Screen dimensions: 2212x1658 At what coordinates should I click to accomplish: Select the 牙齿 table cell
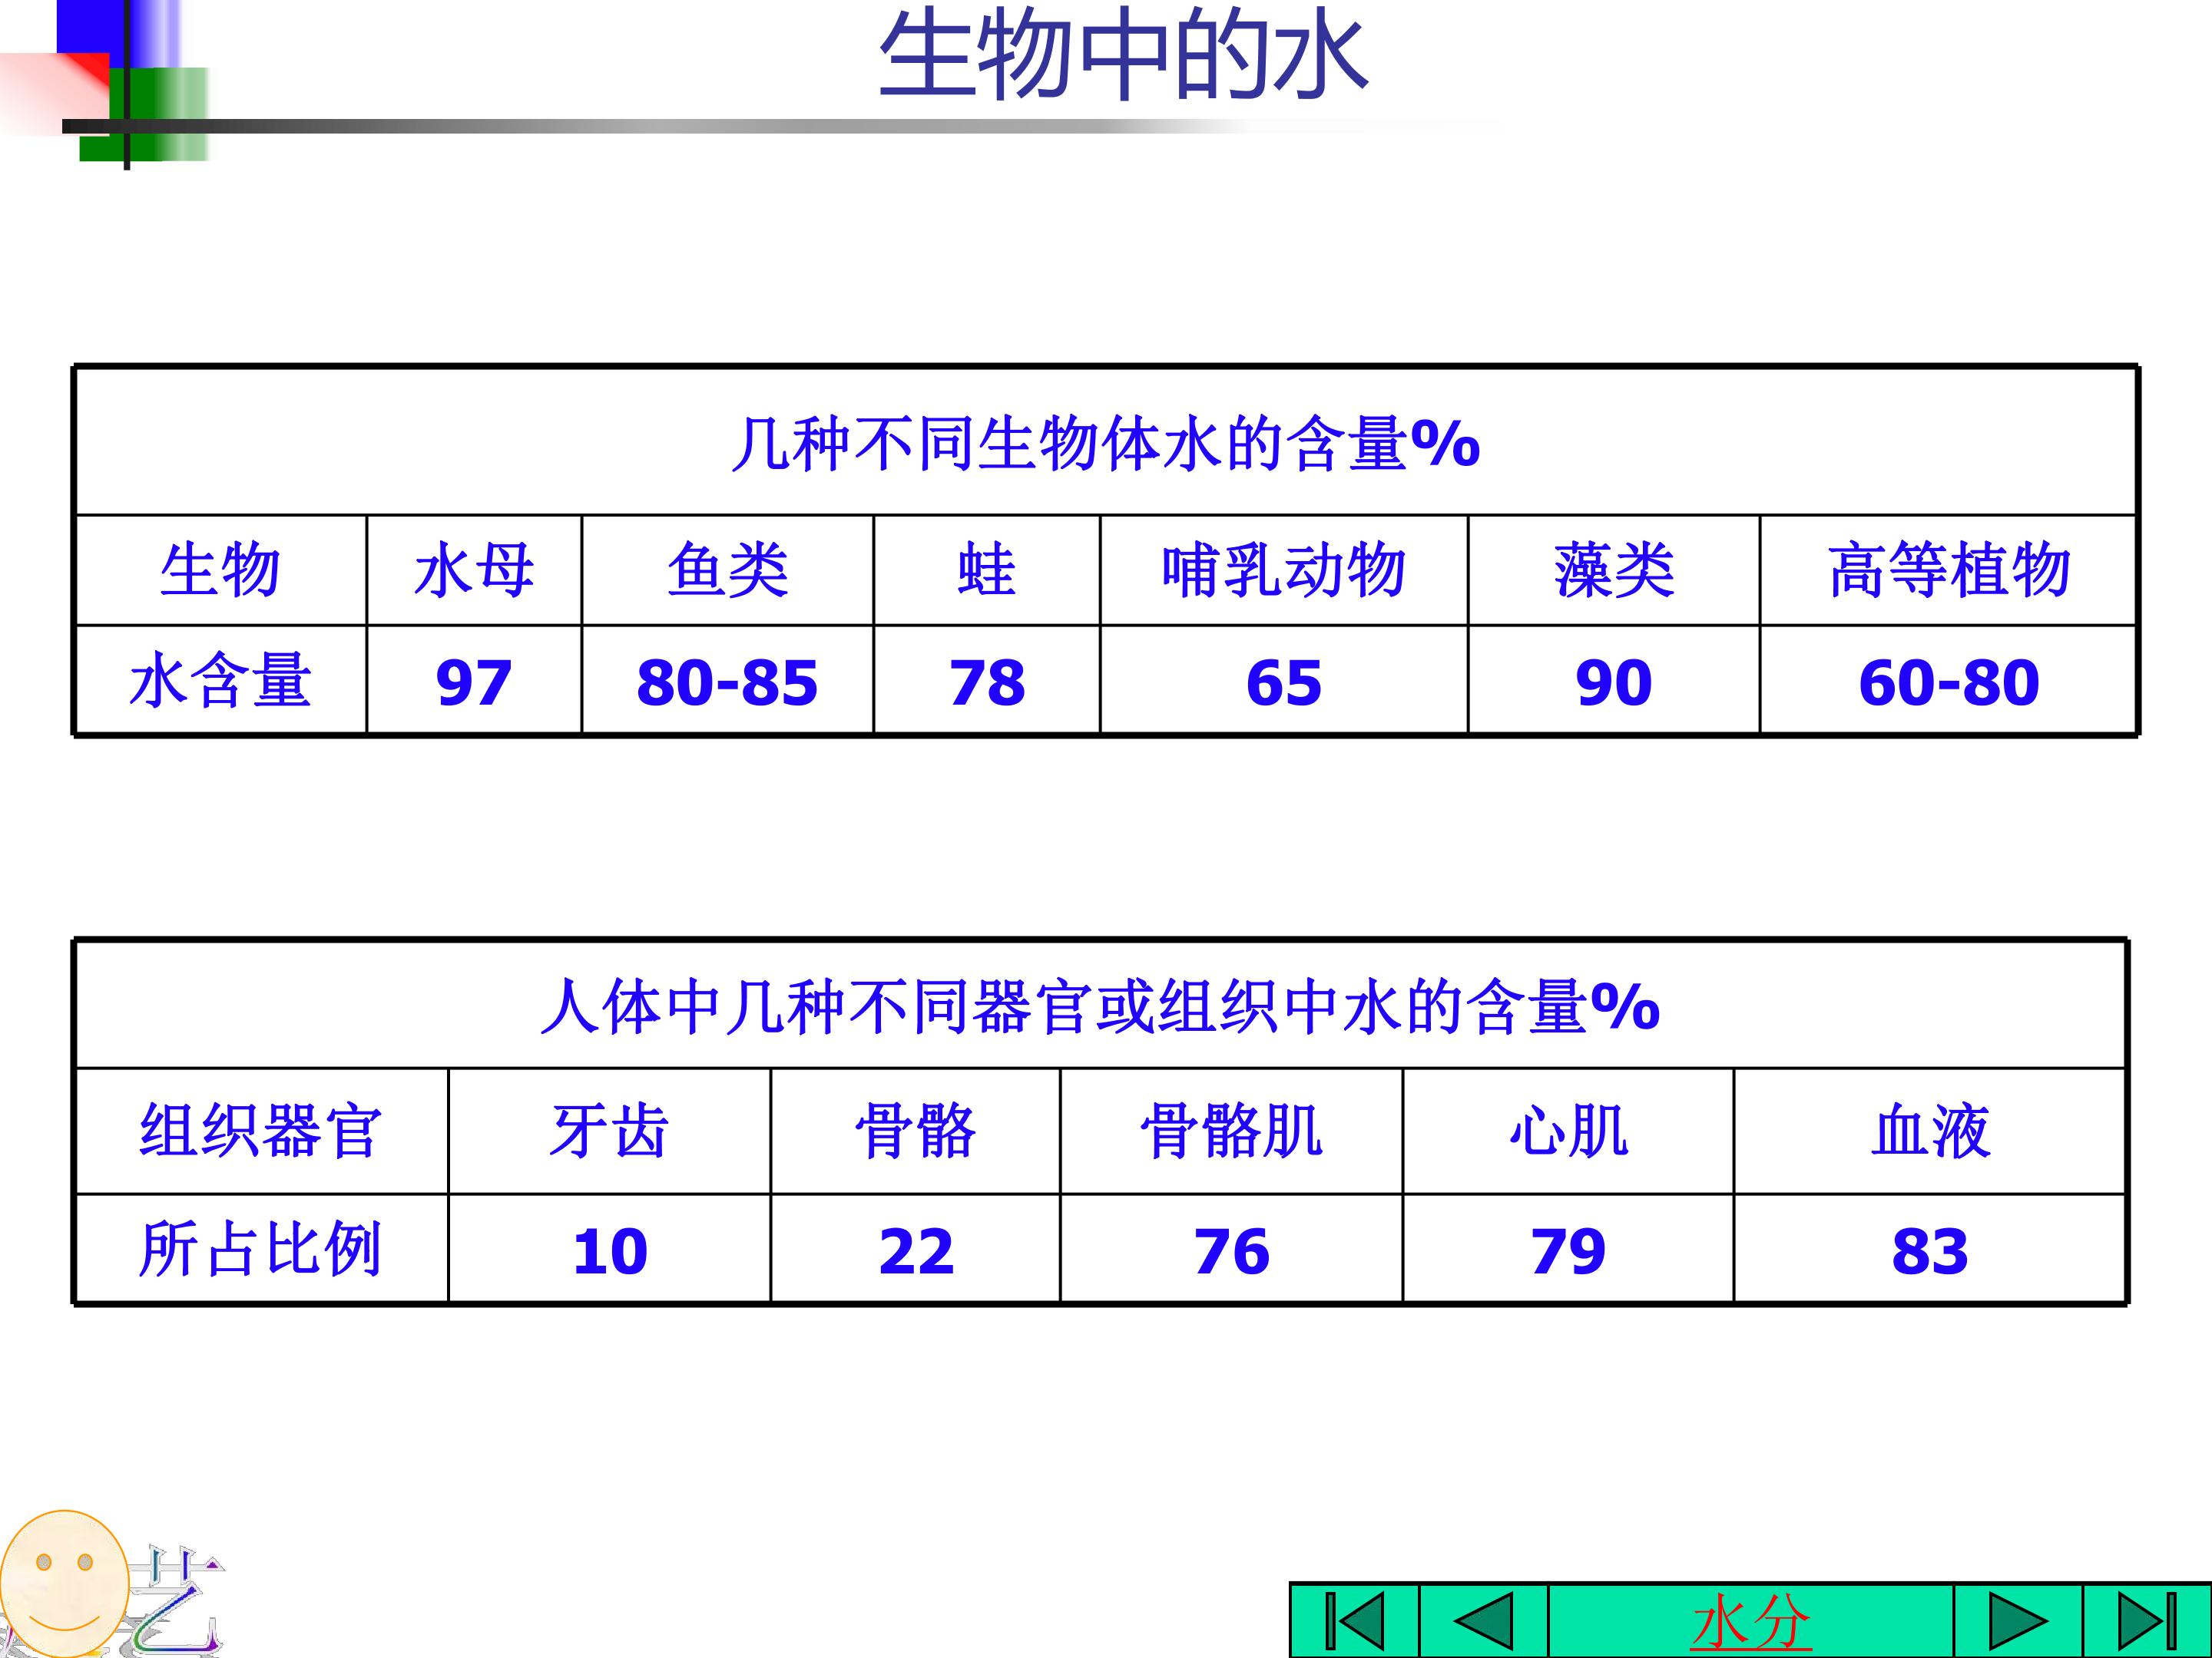[609, 1131]
